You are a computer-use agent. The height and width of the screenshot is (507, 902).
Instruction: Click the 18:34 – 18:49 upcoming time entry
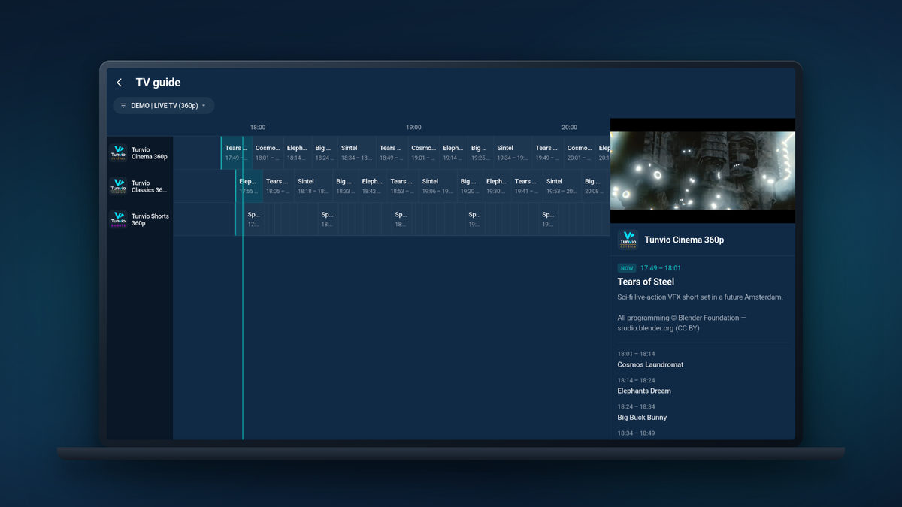point(637,433)
